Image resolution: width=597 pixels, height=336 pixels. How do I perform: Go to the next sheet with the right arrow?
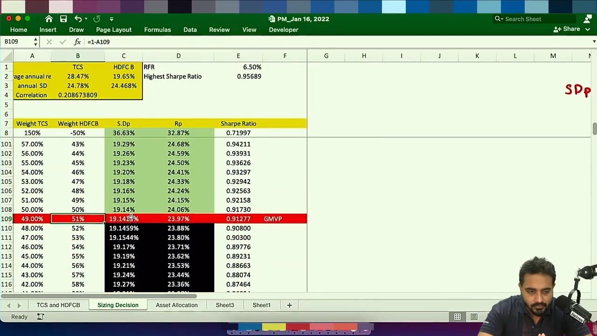click(x=19, y=305)
